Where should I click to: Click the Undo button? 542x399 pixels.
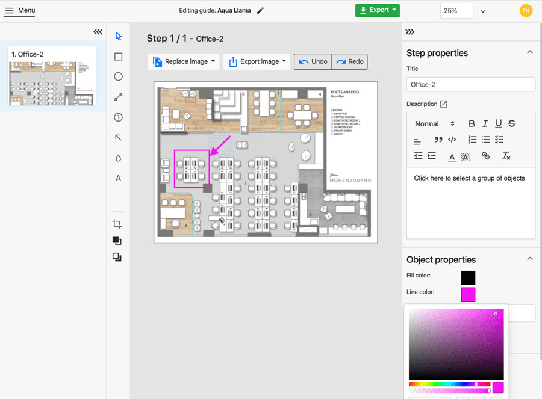[x=313, y=61]
